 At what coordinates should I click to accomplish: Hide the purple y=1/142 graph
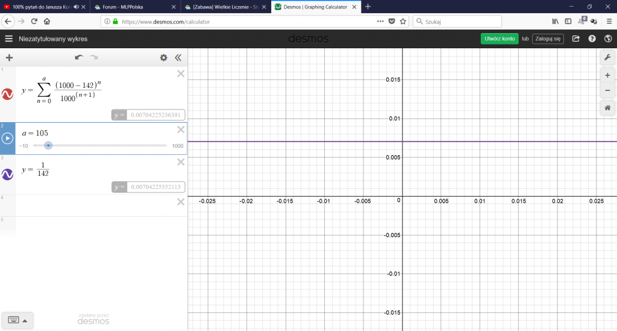point(7,175)
